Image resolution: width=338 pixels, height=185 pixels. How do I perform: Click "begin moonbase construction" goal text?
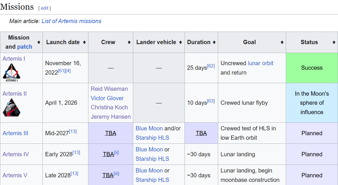250,175
